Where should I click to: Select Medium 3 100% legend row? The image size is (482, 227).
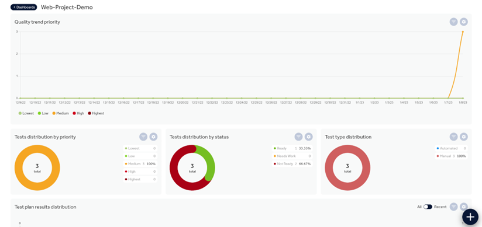coord(140,164)
